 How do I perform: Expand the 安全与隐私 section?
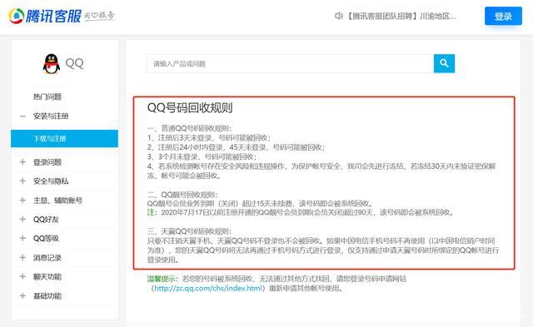pos(22,181)
